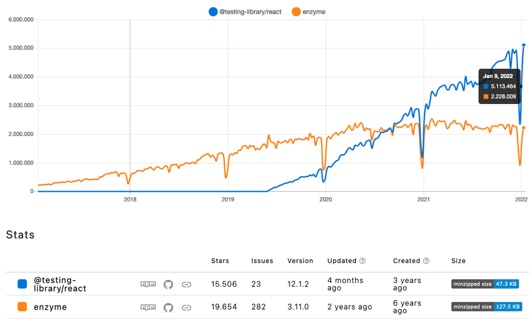
Task: Click homepage link icon in @testing-library/react row
Action: (187, 284)
